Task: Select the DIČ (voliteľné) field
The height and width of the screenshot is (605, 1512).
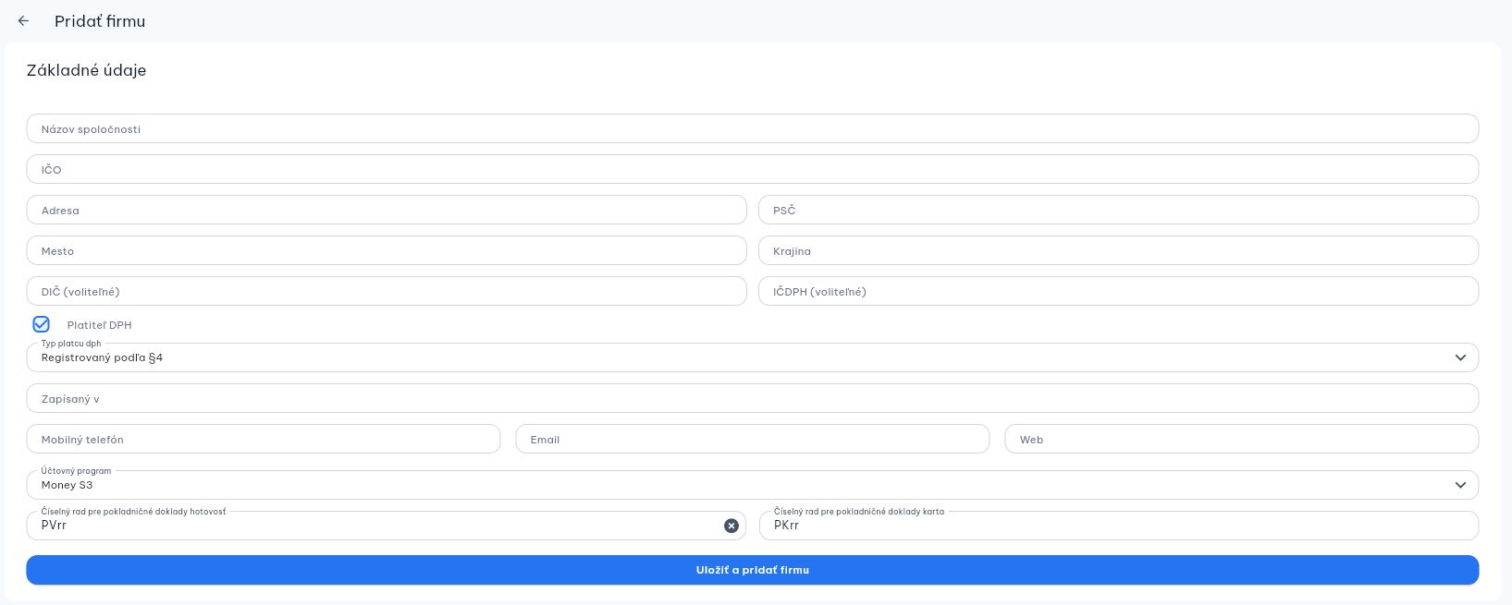Action: click(x=387, y=291)
